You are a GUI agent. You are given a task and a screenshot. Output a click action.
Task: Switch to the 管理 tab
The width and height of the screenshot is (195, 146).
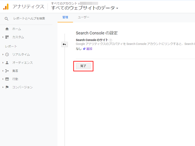tap(65, 17)
